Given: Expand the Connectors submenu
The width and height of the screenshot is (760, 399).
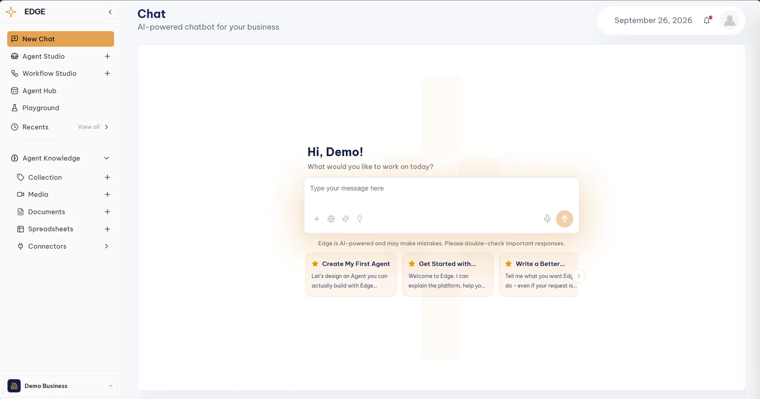Looking at the screenshot, I should (106, 247).
